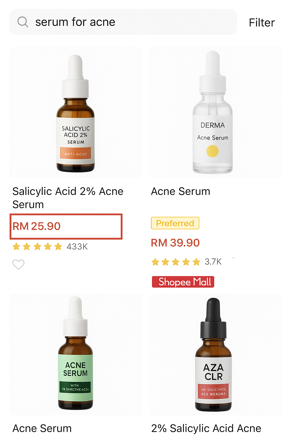The width and height of the screenshot is (291, 437).
Task: Toggle the heart wishlist icon
Action: pos(18,265)
